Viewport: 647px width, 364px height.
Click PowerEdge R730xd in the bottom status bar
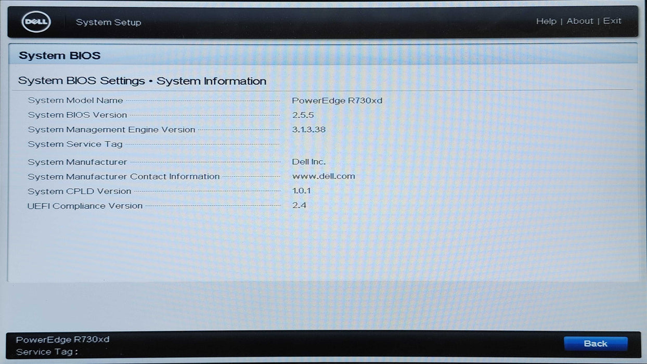[63, 340]
